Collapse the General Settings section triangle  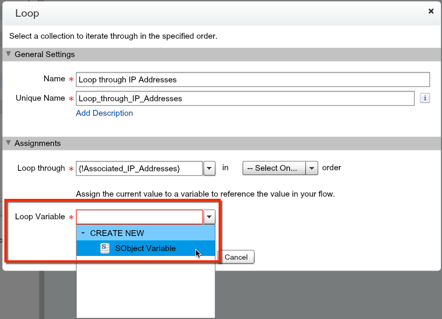[9, 54]
